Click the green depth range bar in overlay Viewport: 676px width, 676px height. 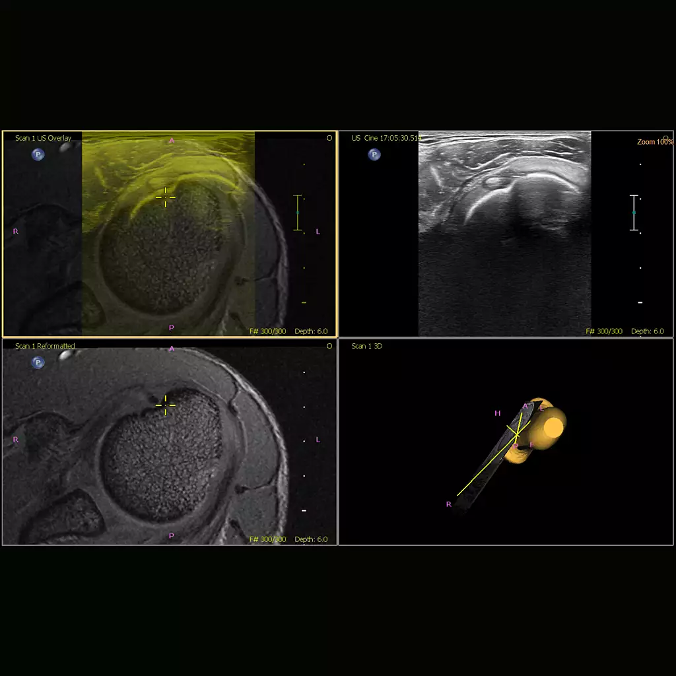pyautogui.click(x=297, y=213)
